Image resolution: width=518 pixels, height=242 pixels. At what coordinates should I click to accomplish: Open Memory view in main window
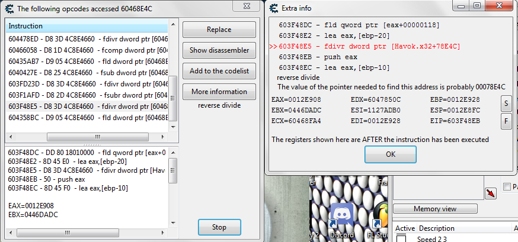pos(435,209)
